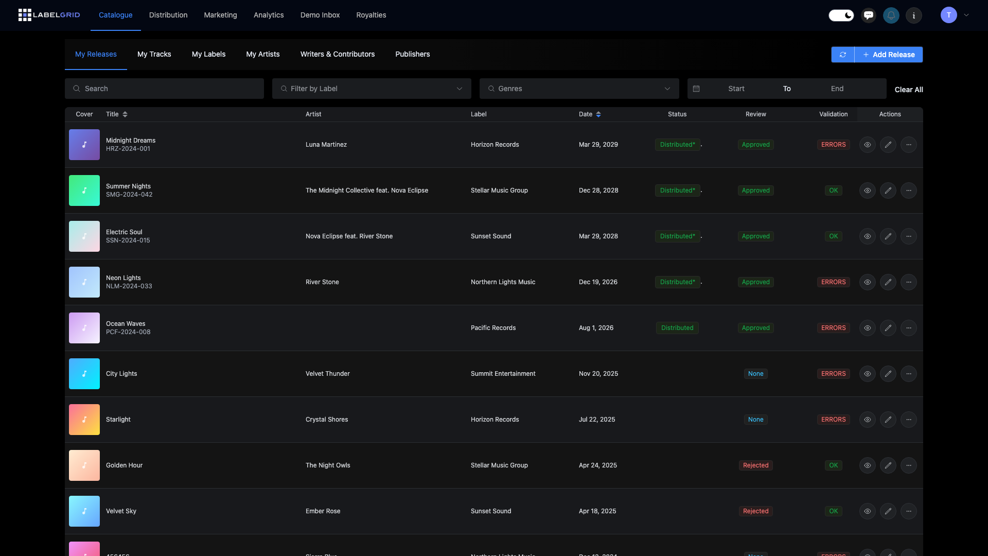Open more options for Midnight Dreams
988x556 pixels.
point(909,145)
